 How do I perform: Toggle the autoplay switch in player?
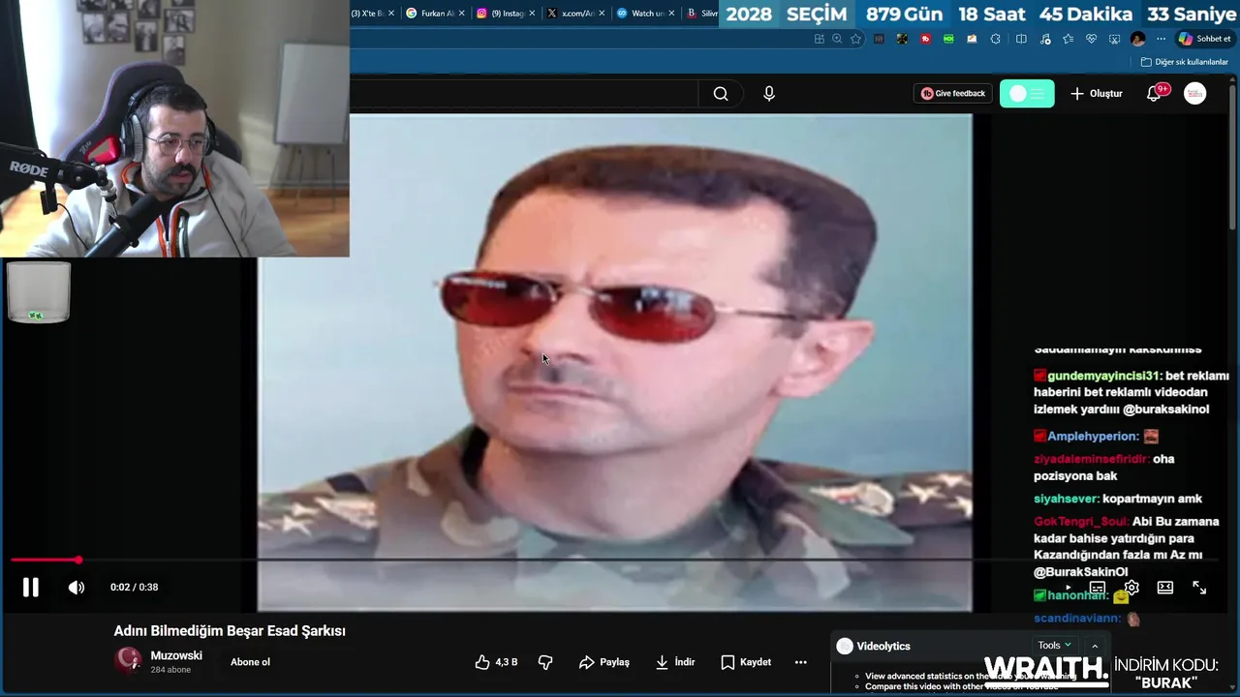pos(1067,588)
